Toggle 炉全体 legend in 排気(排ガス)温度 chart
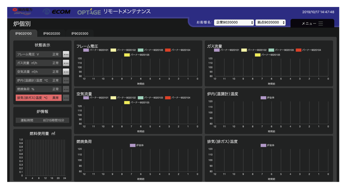Image resolution: width=347 pixels, height=189 pixels. [x=268, y=145]
